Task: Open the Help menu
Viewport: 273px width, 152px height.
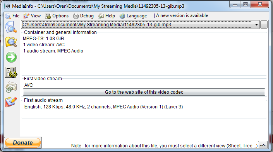Action: 106,16
